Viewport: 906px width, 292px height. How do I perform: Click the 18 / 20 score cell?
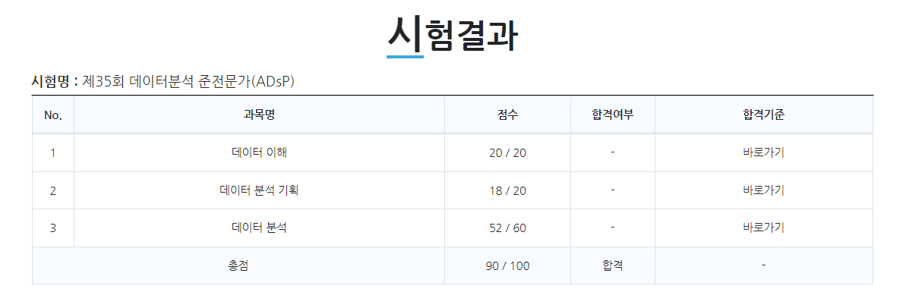point(507,190)
